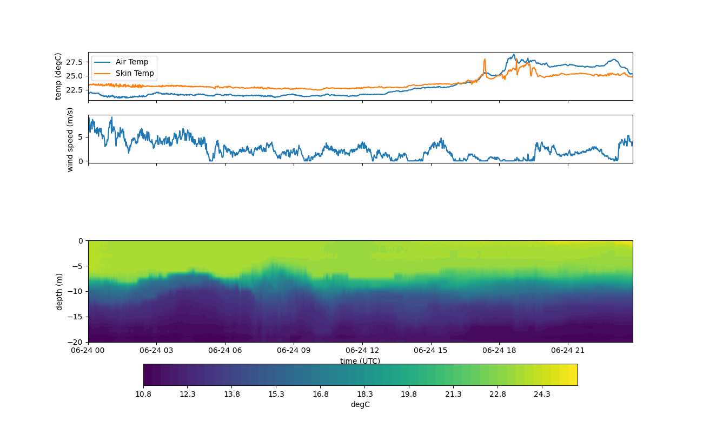Click the Air Temp legend entry

click(x=131, y=62)
